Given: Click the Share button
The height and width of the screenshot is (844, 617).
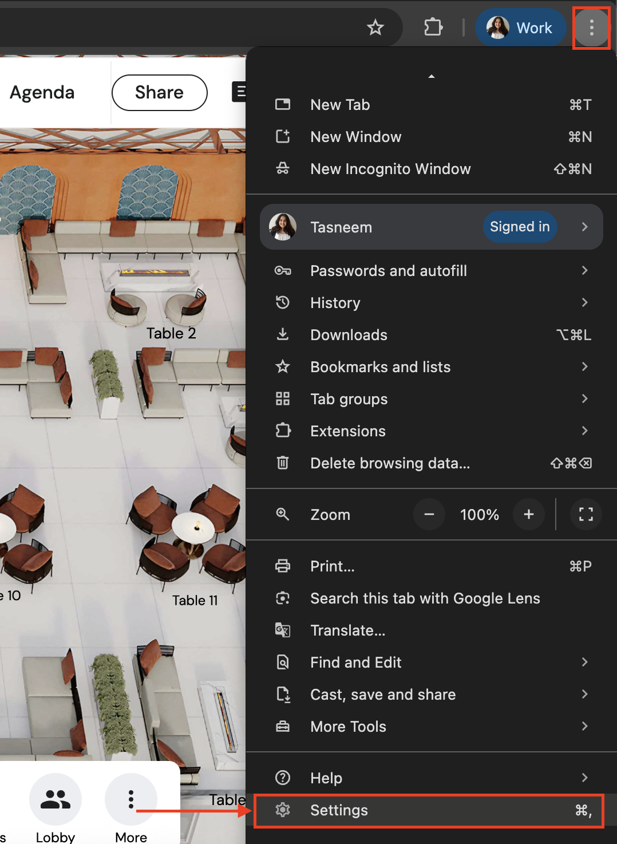Looking at the screenshot, I should [159, 93].
